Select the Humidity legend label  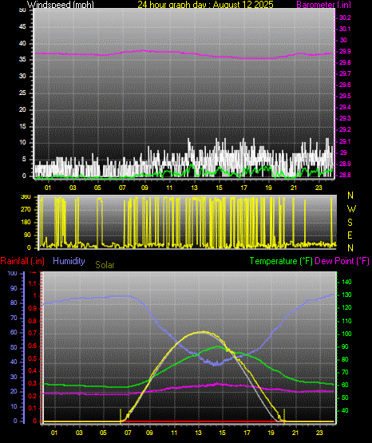[69, 261]
